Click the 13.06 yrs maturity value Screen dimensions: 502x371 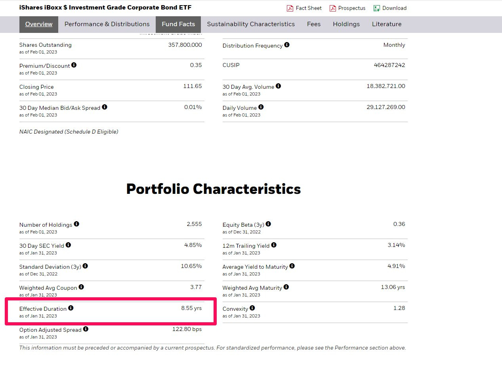[x=393, y=287]
